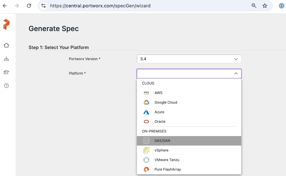
Task: Pick the Oracle platform option
Action: 160,121
